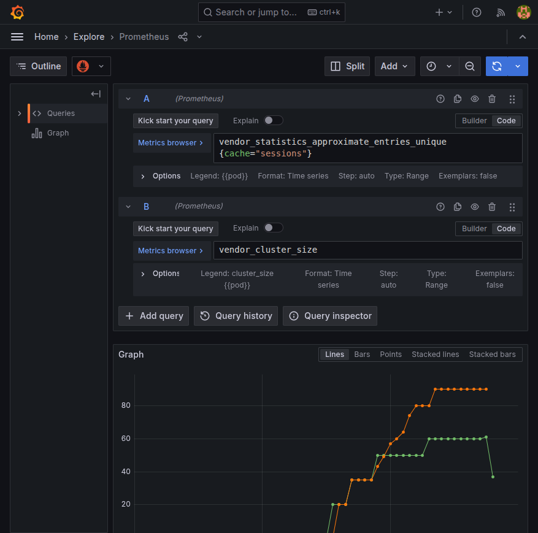Expand Options for query B
The width and height of the screenshot is (538, 533).
pos(161,274)
